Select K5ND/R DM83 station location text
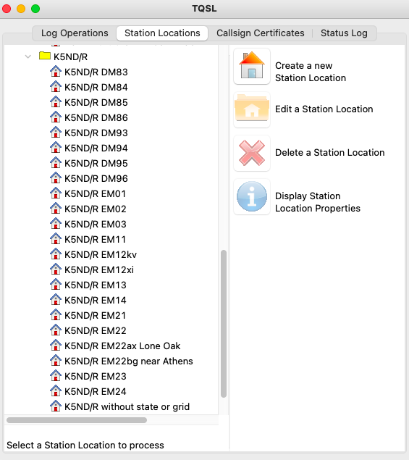 (96, 72)
